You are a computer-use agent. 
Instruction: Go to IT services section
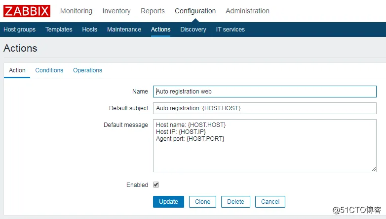(x=231, y=30)
